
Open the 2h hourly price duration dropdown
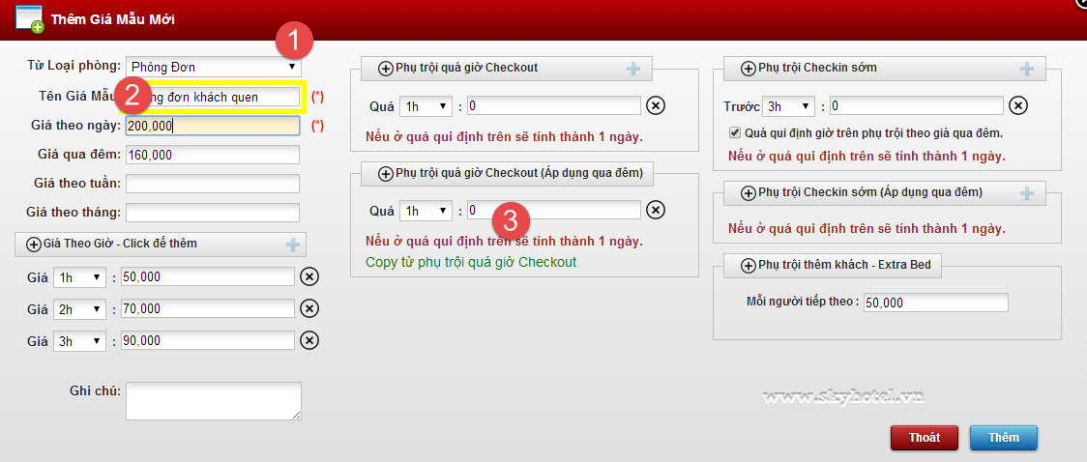(79, 308)
